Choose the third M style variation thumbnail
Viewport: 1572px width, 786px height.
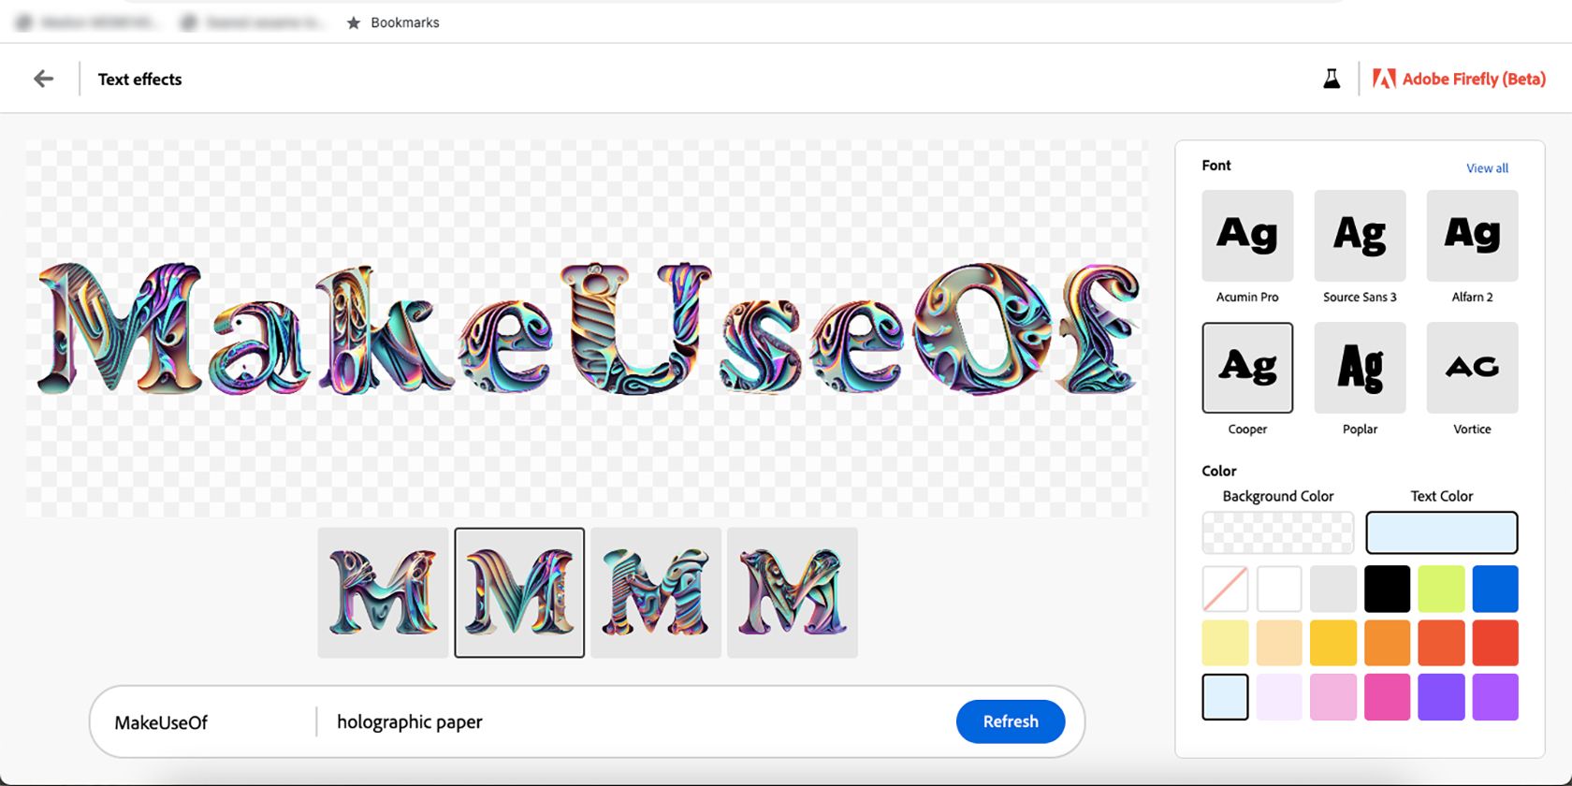656,592
